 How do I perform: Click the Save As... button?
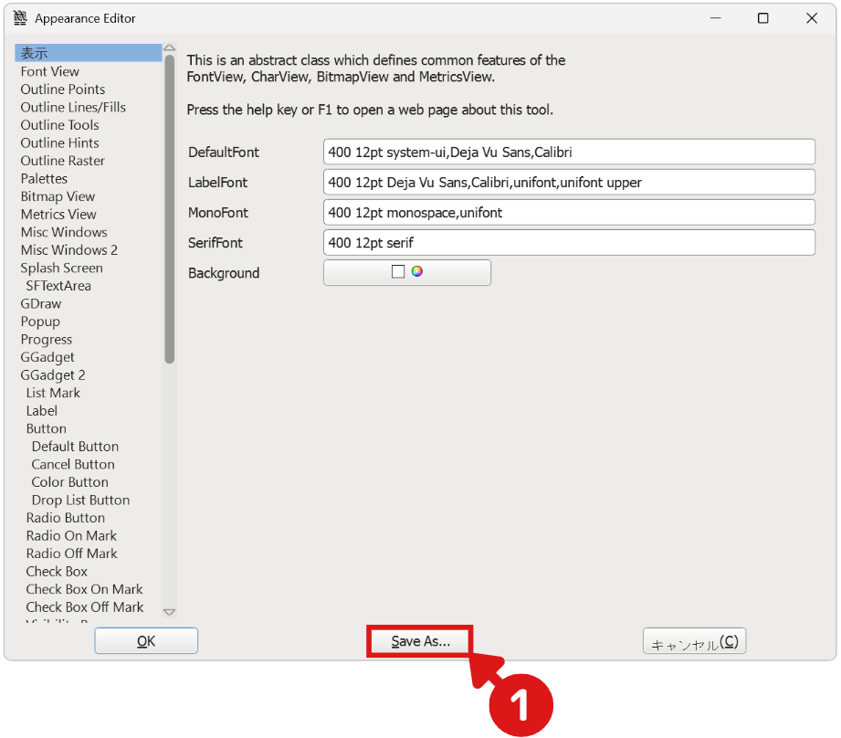(x=420, y=641)
